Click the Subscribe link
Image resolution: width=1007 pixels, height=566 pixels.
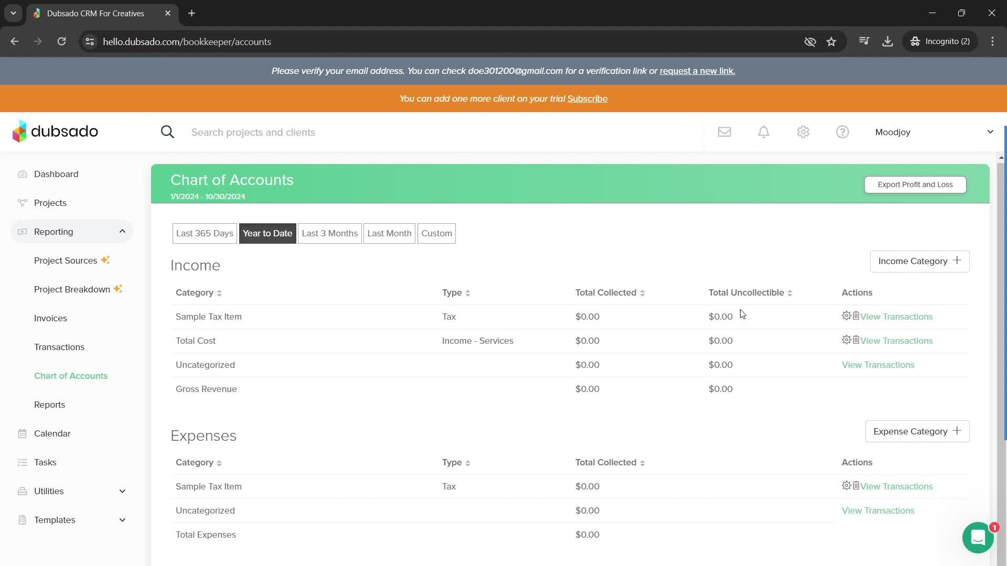click(587, 99)
